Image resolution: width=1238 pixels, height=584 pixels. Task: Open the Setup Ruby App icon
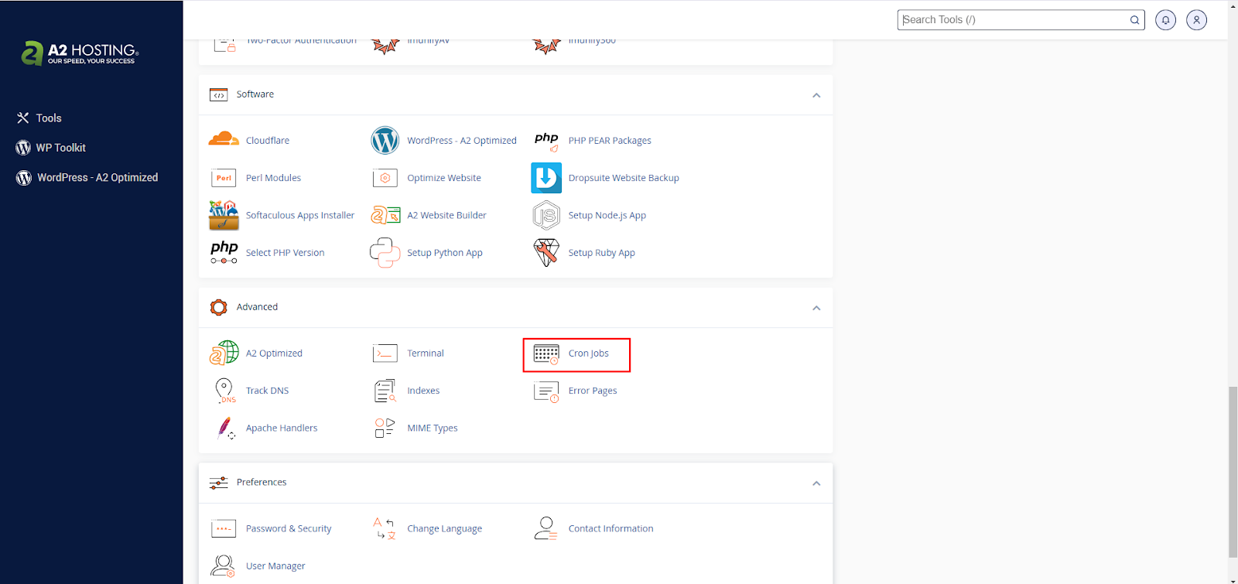point(546,252)
